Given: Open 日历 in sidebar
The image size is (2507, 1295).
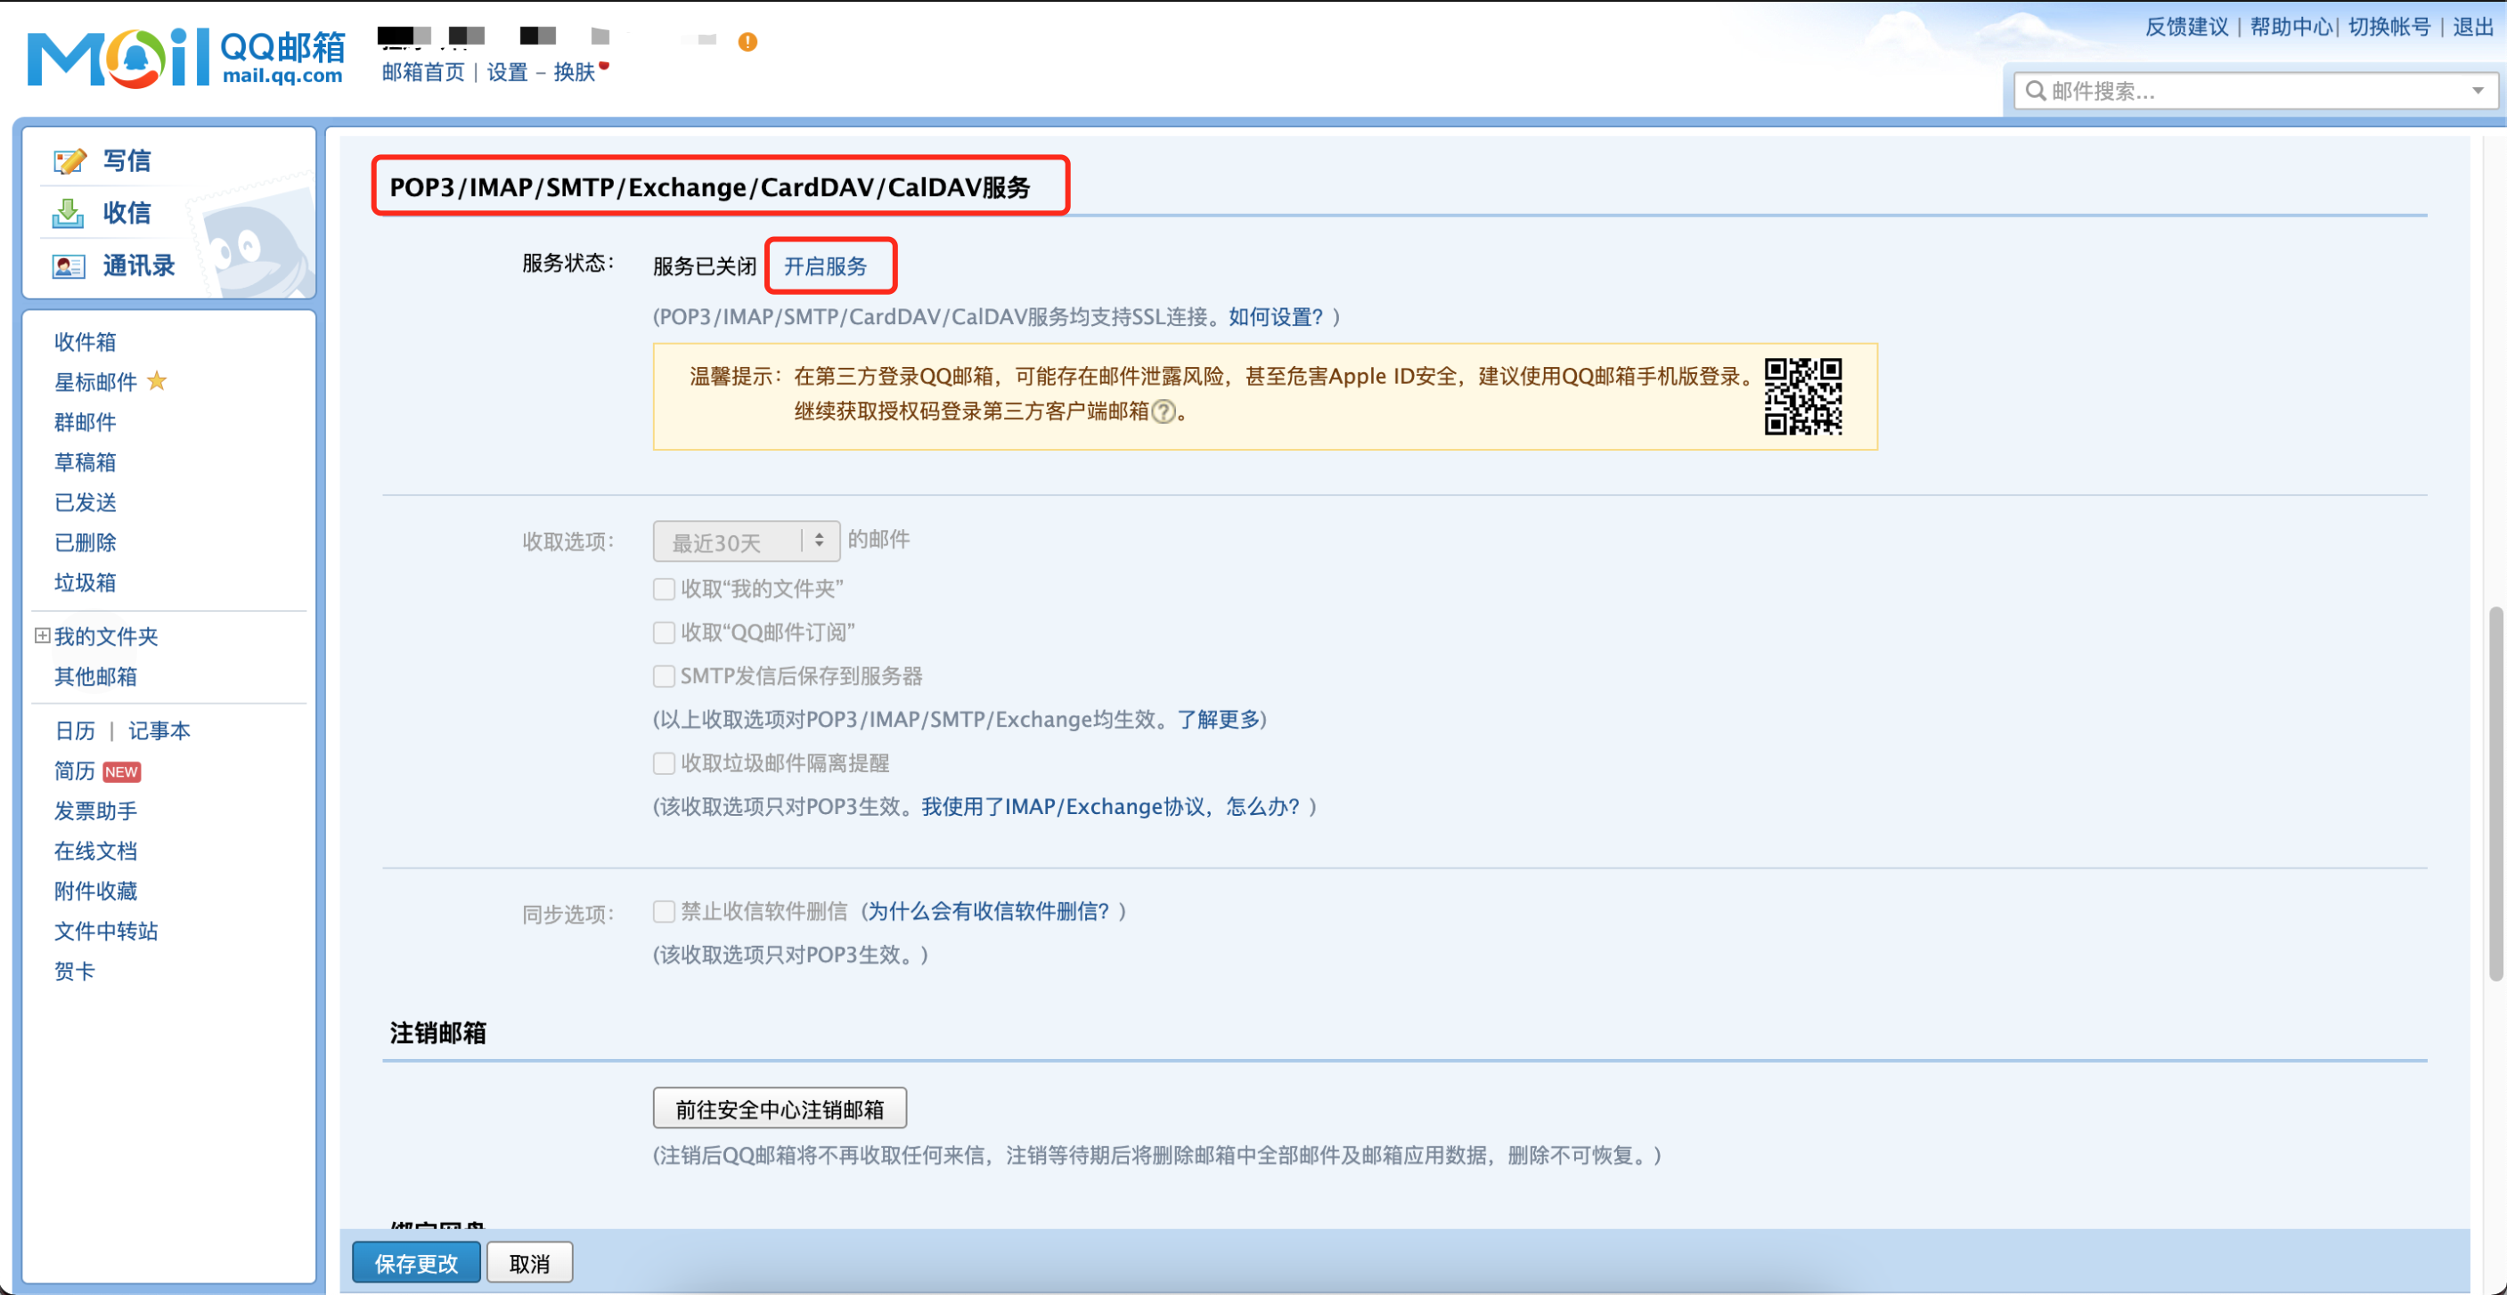Looking at the screenshot, I should 75,730.
